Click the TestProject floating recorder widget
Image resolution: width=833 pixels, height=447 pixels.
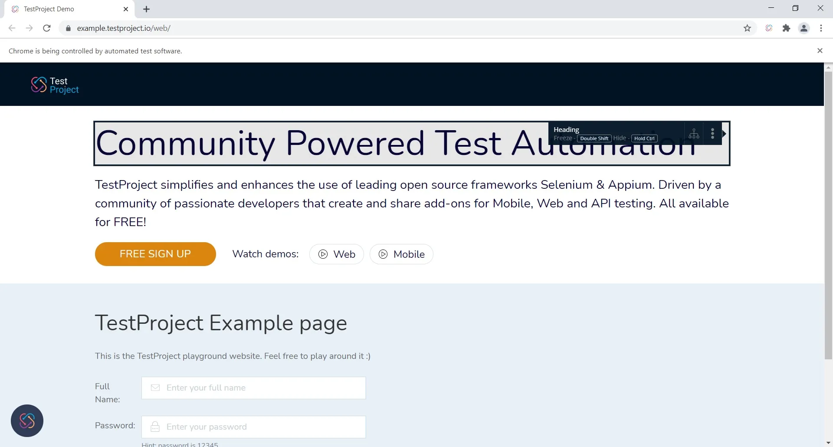click(x=27, y=421)
